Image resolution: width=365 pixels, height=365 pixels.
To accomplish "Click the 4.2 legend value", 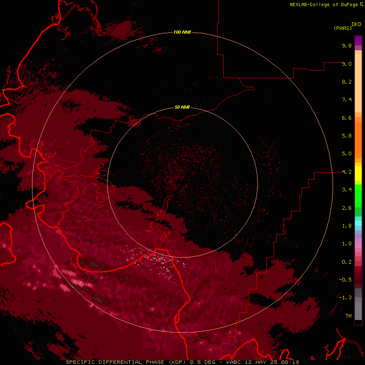I will pyautogui.click(x=347, y=172).
